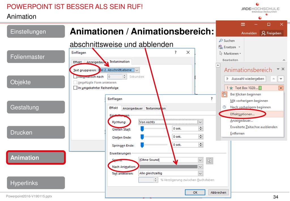This screenshot has height=201, width=290.
Task: Go to the Hyperlinks section
Action: click(36, 183)
